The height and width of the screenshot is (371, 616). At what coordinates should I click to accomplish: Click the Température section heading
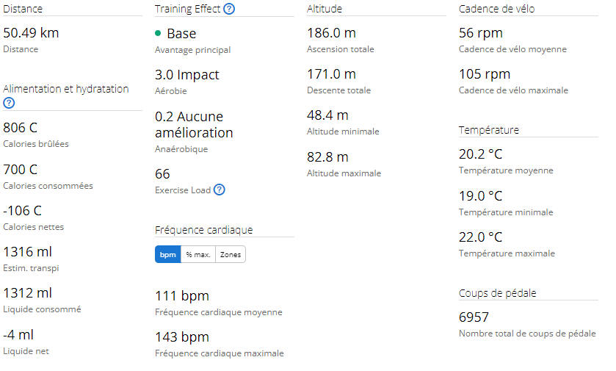(x=489, y=130)
